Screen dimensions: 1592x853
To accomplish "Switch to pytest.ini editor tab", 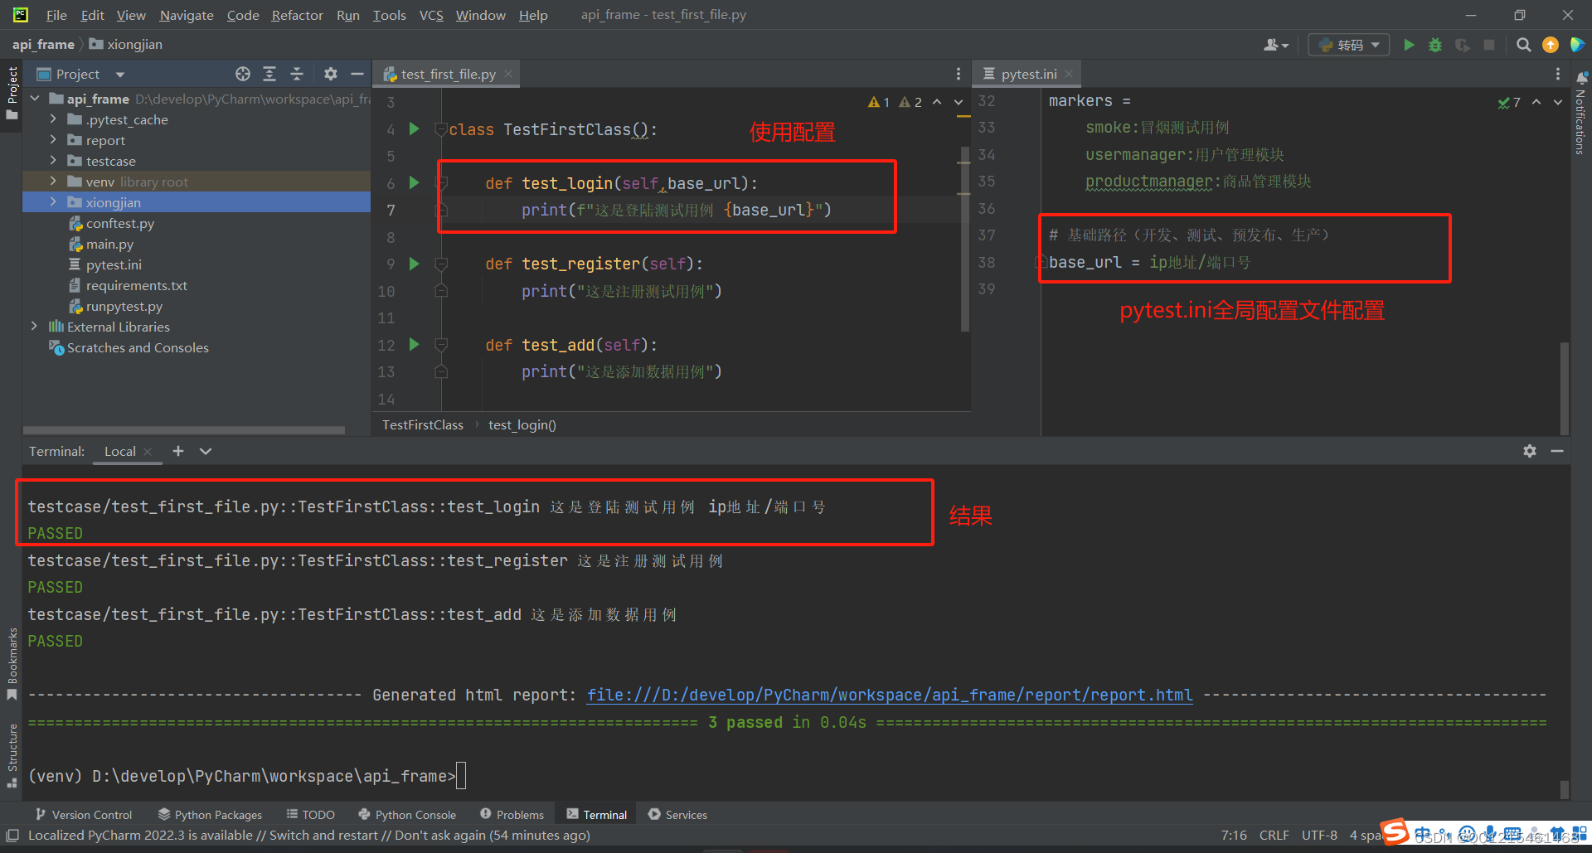I will click(x=1028, y=74).
